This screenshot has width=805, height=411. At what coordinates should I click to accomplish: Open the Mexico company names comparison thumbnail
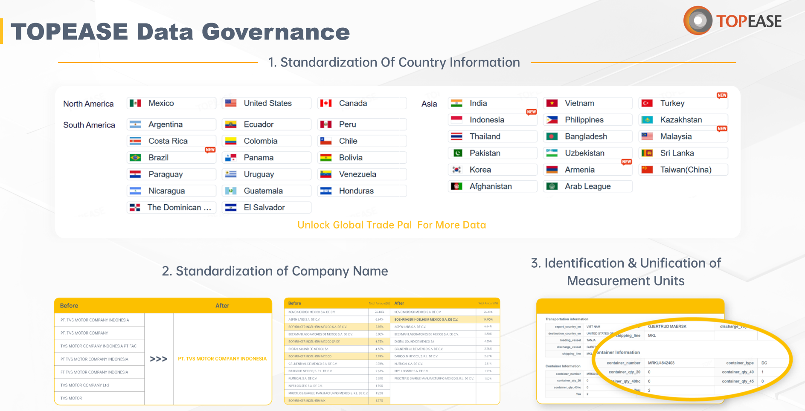pos(392,351)
